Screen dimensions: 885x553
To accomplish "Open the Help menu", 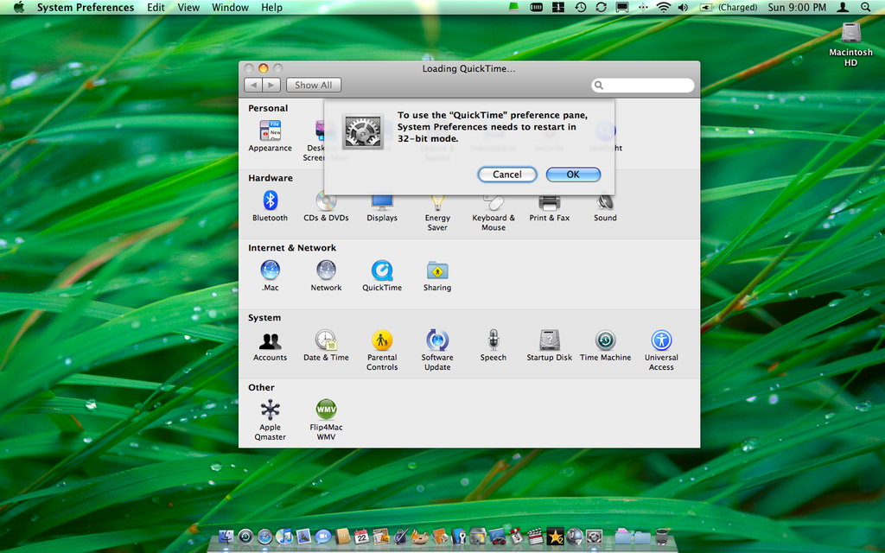I will coord(271,7).
